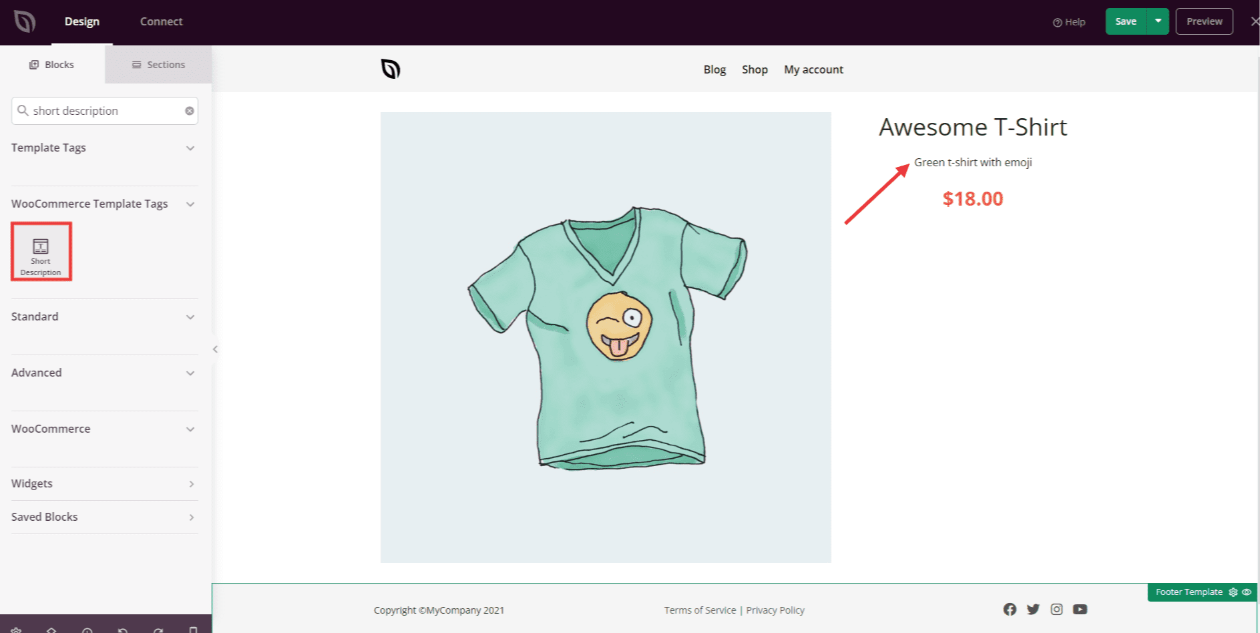Viewport: 1260px width, 633px height.
Task: Click inside the short description search field
Action: pyautogui.click(x=100, y=111)
